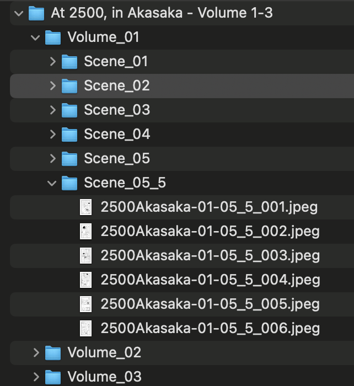
Task: Collapse the Volume_01 folder
Action: coord(36,37)
